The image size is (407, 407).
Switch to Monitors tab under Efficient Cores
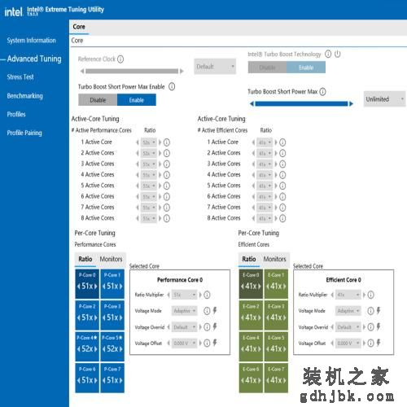tap(274, 259)
